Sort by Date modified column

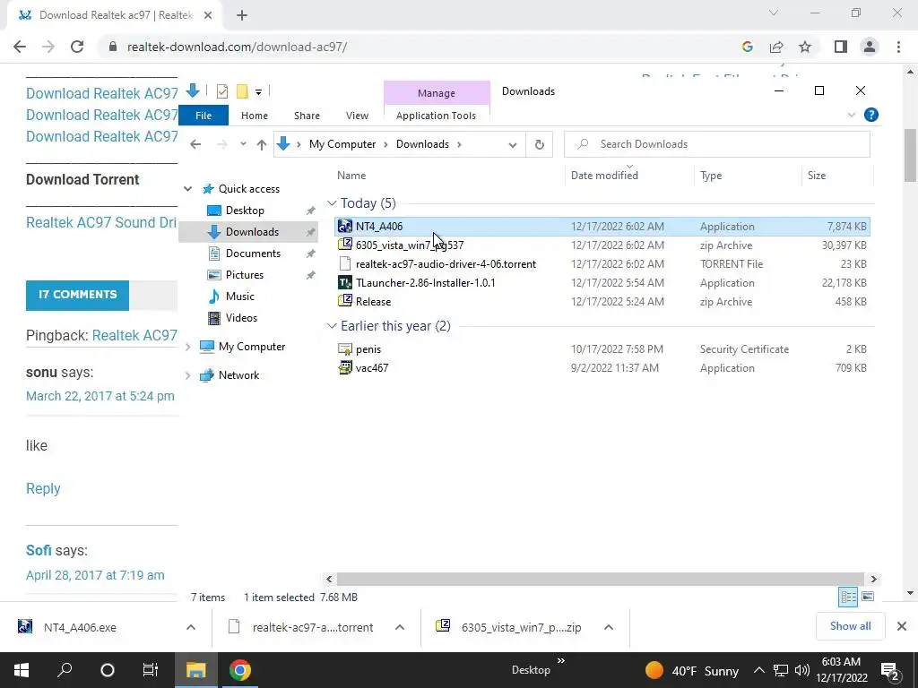click(604, 176)
